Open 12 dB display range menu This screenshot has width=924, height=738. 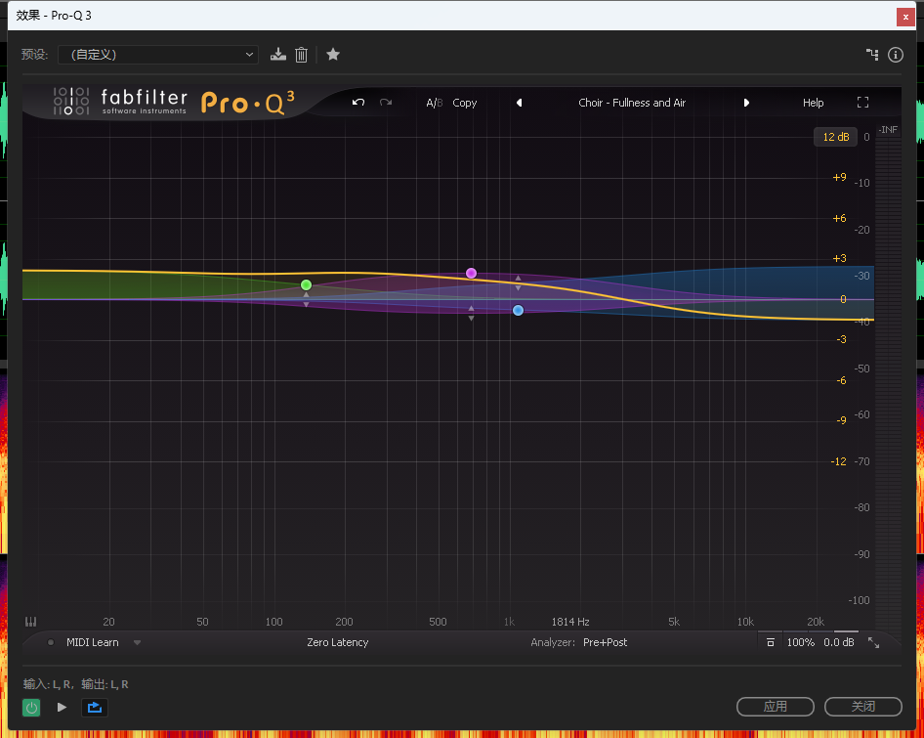point(836,137)
